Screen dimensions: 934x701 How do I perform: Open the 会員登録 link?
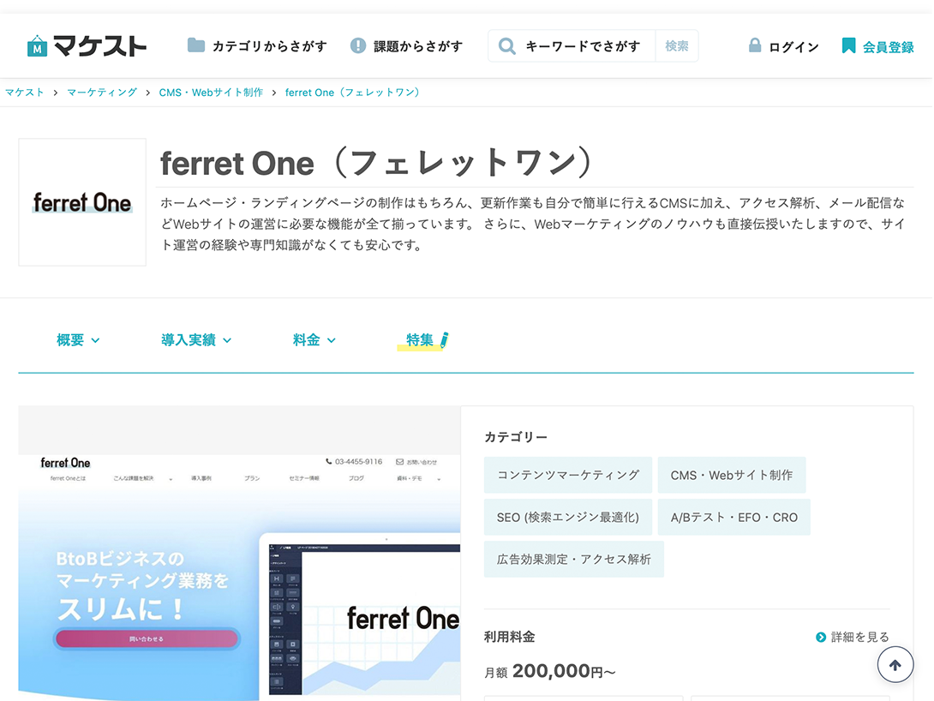click(x=888, y=46)
